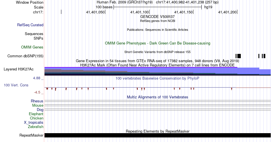
Task: Open 'Short Genetic Variants from dbSNP release 155' title
Action: (x=157, y=52)
